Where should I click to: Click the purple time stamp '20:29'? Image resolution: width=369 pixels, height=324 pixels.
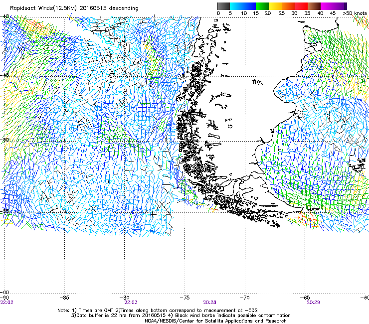pos(313,303)
